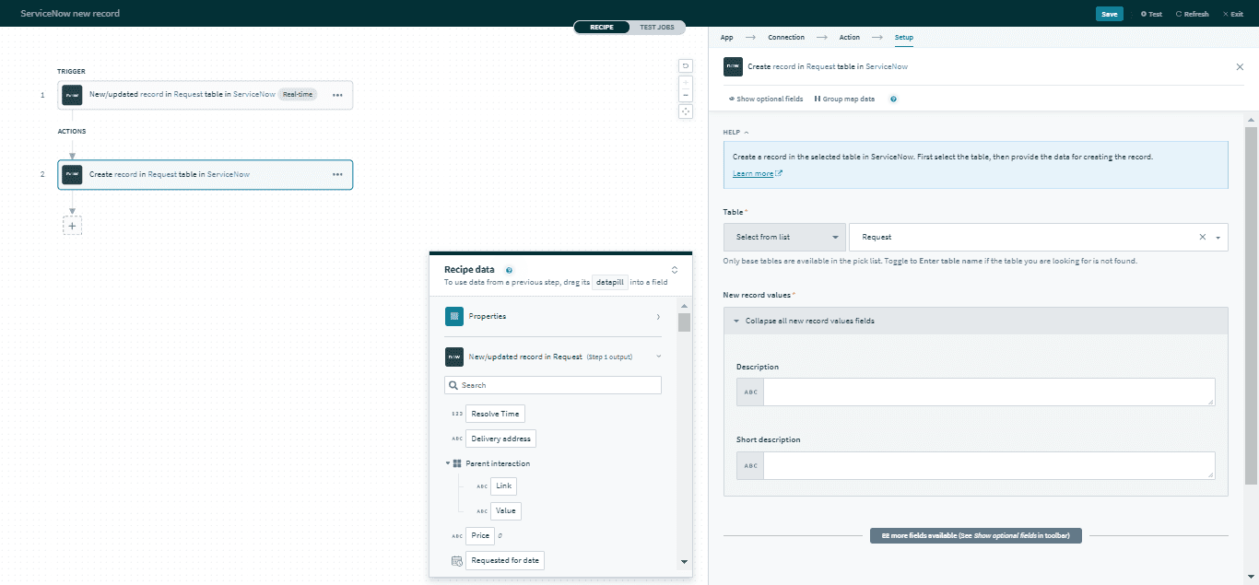1259x585 pixels.
Task: Open the trigger step's three-dot menu
Action: tap(337, 95)
